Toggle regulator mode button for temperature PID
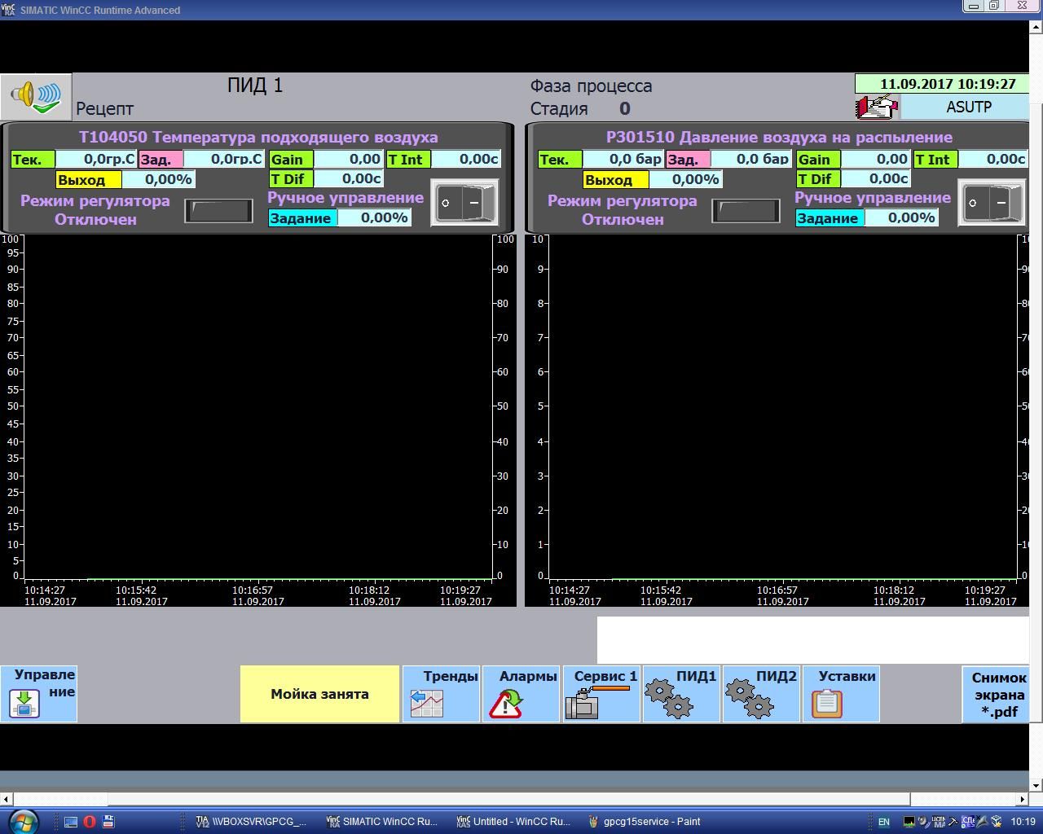The width and height of the screenshot is (1043, 834). tap(218, 210)
